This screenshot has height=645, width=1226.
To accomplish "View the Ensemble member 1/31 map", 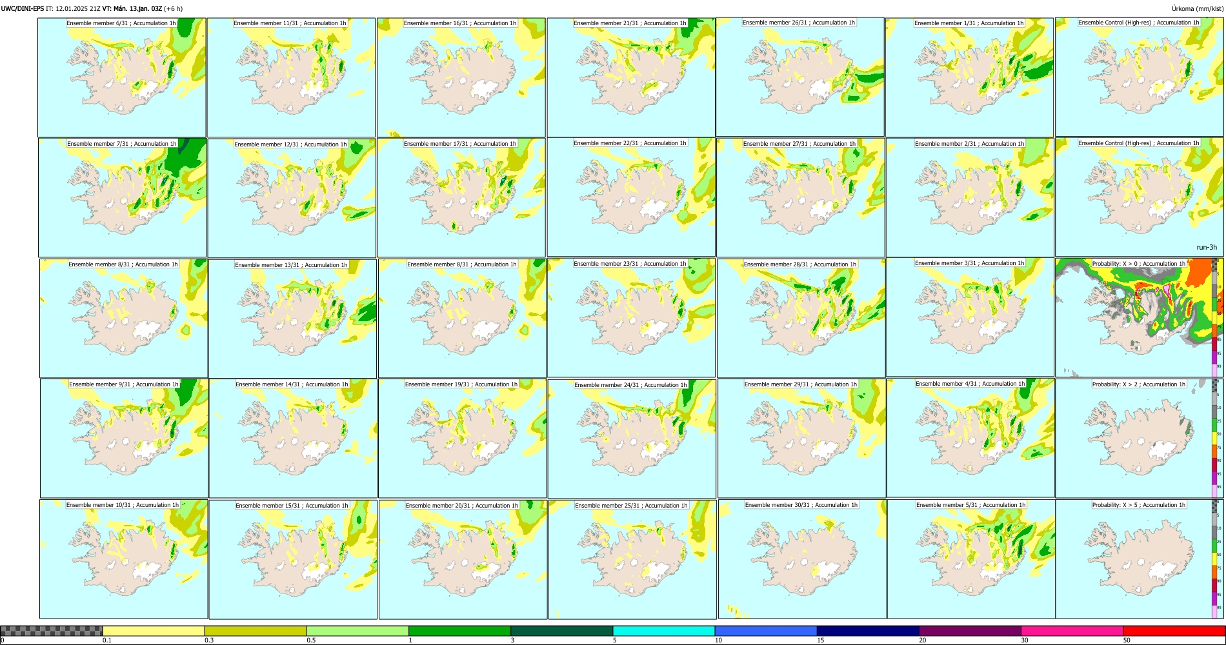I will (x=969, y=77).
